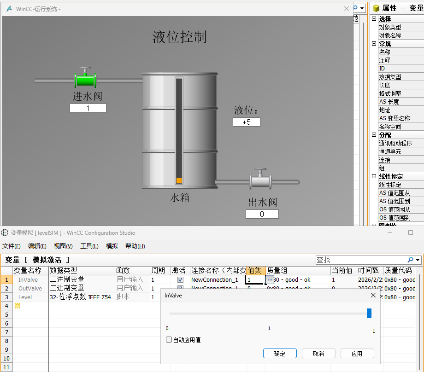The width and height of the screenshot is (424, 372).
Task: Select the gray 出水阀 outlet valve graphic
Action: (x=260, y=180)
